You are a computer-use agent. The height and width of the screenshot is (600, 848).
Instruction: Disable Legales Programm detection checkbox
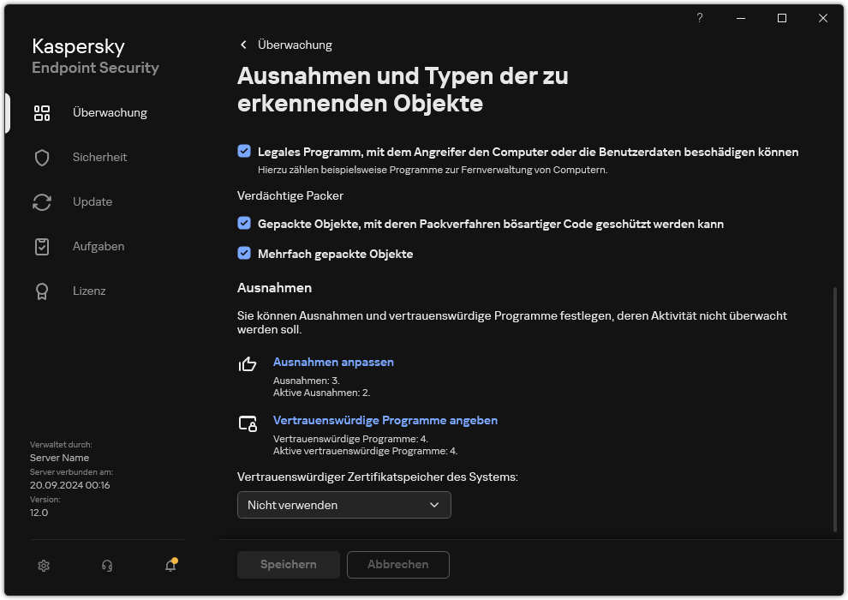[x=242, y=152]
